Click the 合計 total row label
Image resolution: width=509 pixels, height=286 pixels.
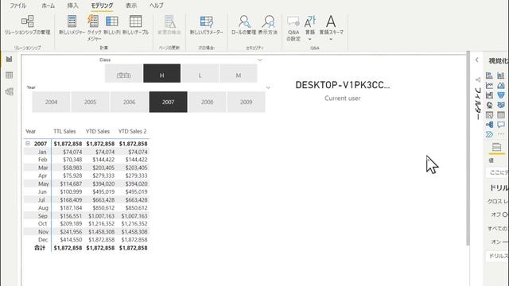(40, 248)
